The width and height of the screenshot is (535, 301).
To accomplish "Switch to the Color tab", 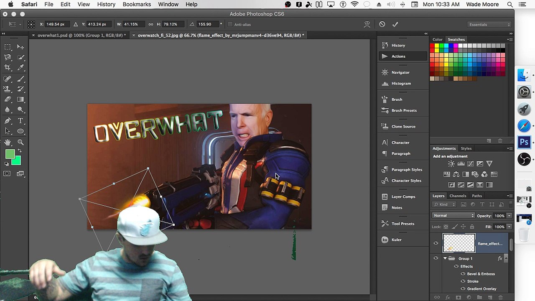I will click(438, 39).
